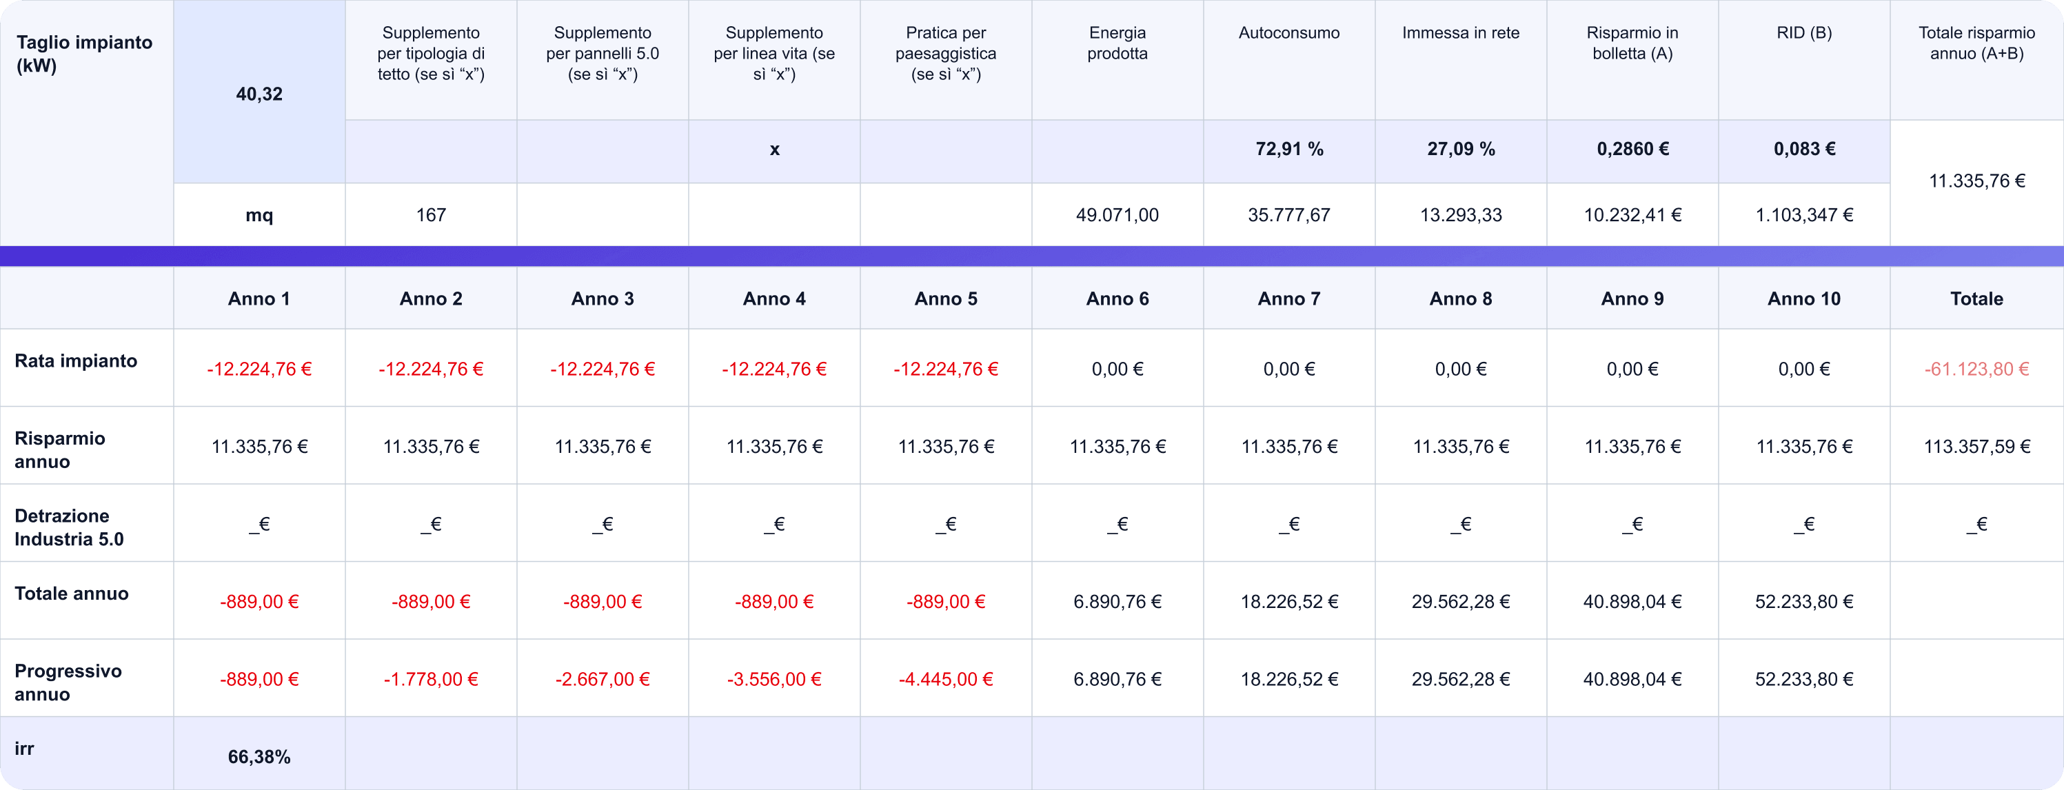Image resolution: width=2064 pixels, height=790 pixels.
Task: Click the irr value 66,38%
Action: [x=259, y=756]
